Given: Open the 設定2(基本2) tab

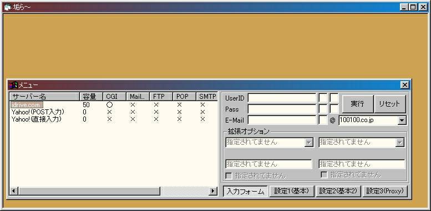Looking at the screenshot, I should pyautogui.click(x=338, y=191).
